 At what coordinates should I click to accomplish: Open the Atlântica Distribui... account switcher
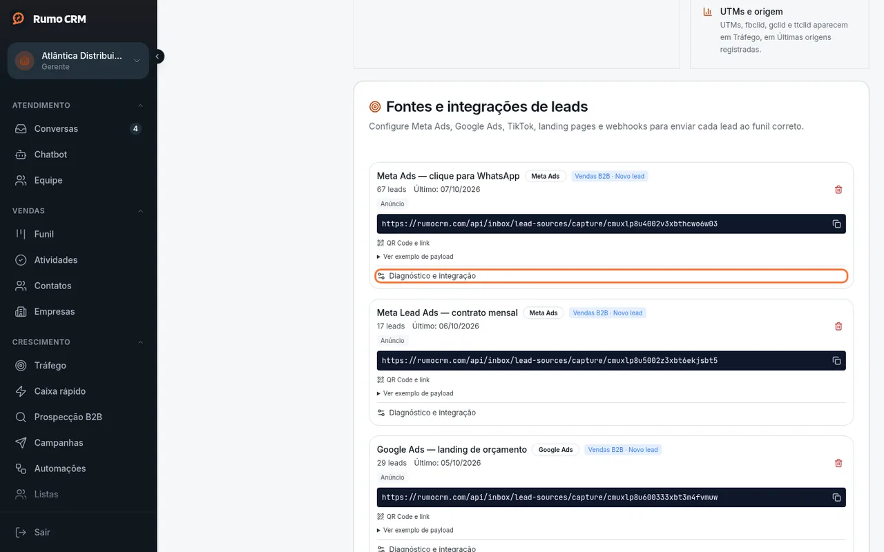(78, 61)
